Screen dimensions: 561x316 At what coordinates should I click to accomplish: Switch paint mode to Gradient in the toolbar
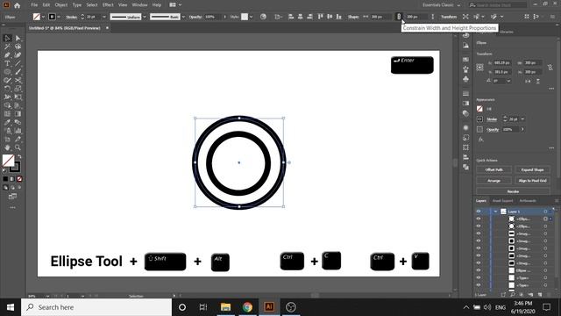12,179
